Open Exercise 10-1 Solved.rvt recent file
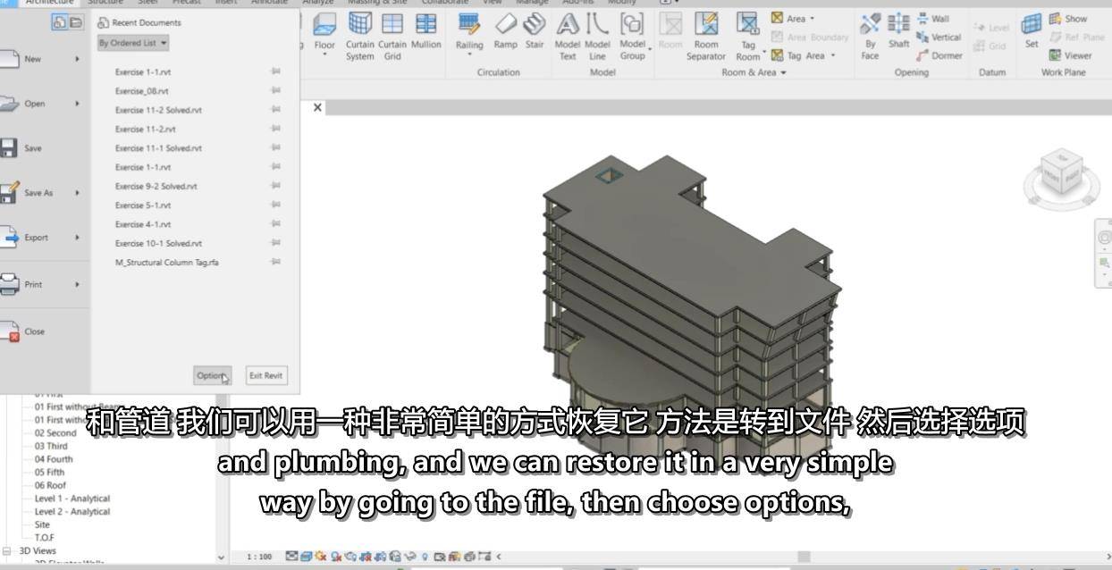 click(158, 243)
